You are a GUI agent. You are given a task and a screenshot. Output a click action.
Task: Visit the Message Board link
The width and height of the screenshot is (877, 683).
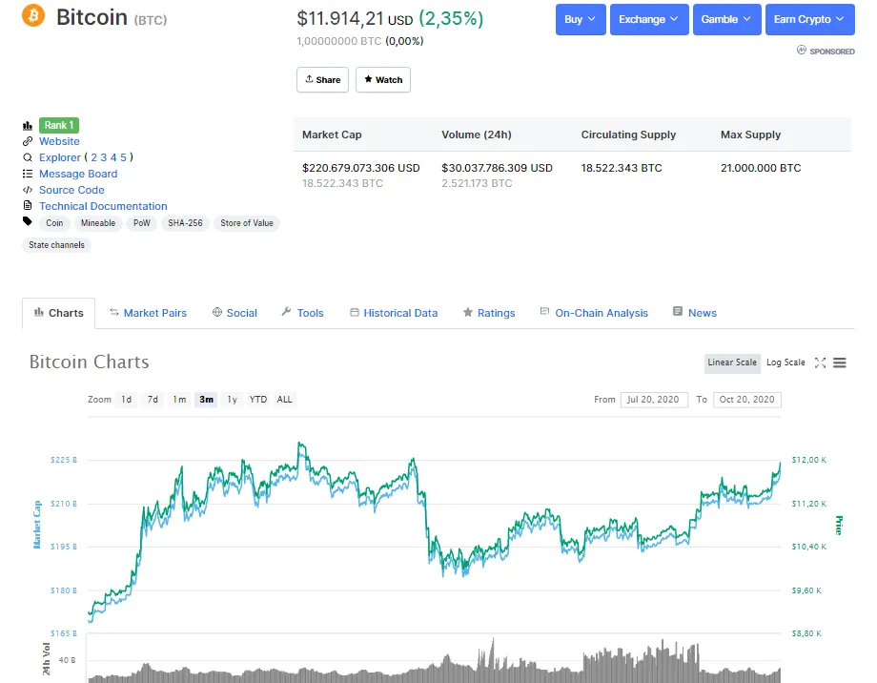coord(78,174)
